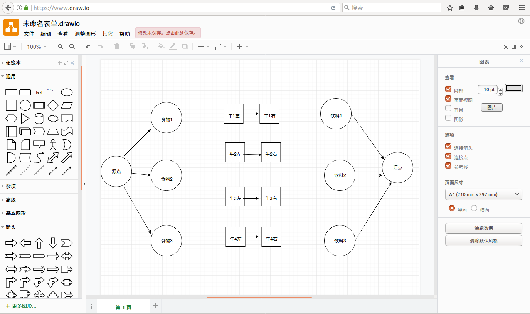Toggle the 网格 grid checkbox
The image size is (530, 314).
(448, 89)
